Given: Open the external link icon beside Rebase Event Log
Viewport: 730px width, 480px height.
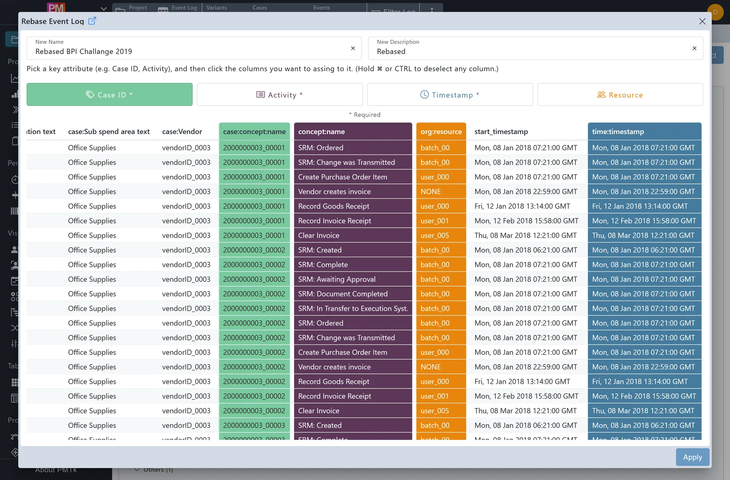Looking at the screenshot, I should tap(92, 21).
